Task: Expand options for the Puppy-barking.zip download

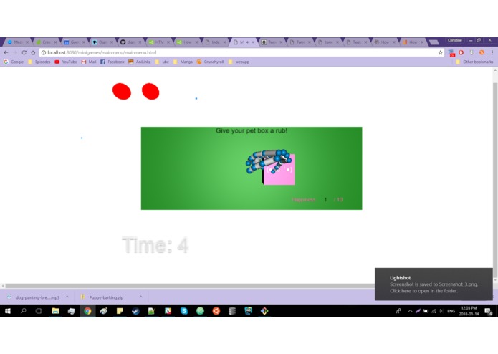Action: [140, 297]
